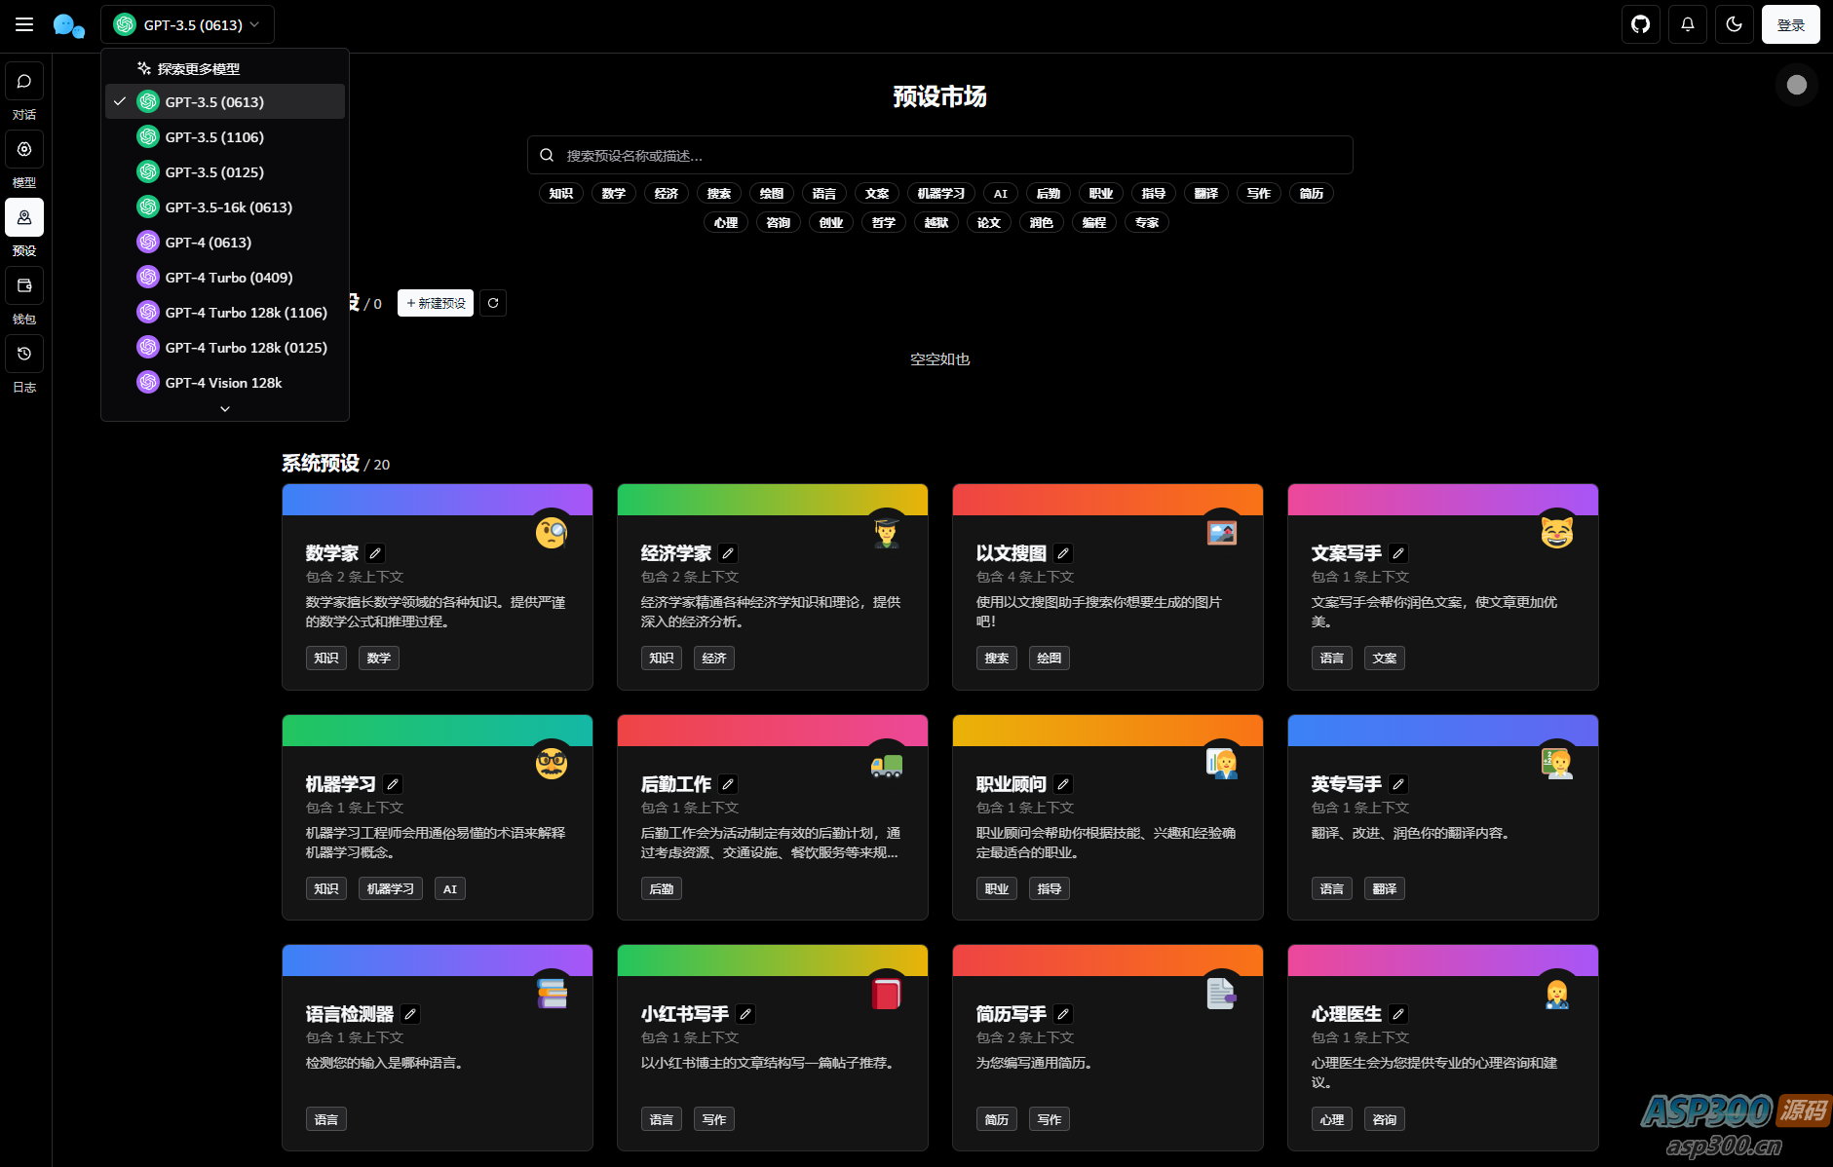Toggle the 编程 filter tag
This screenshot has width=1833, height=1167.
click(1094, 223)
